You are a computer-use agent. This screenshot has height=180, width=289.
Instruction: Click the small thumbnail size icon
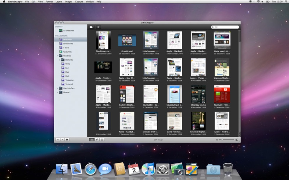tap(217, 140)
